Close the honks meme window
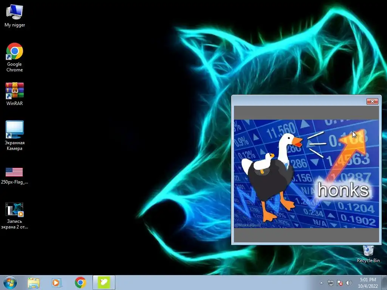 click(x=372, y=101)
